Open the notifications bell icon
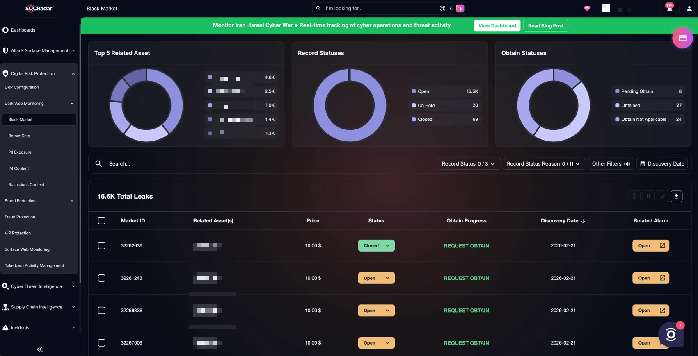This screenshot has width=698, height=356. pos(669,8)
